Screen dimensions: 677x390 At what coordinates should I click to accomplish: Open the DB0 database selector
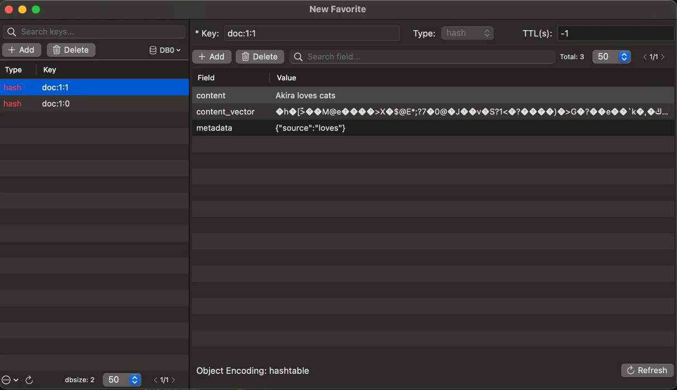165,50
